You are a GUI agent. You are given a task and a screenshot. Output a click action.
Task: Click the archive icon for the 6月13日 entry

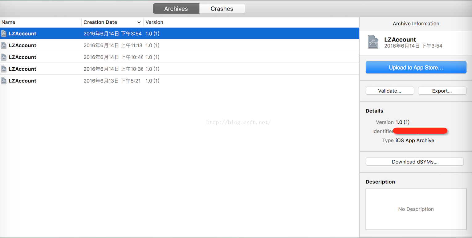[4, 81]
